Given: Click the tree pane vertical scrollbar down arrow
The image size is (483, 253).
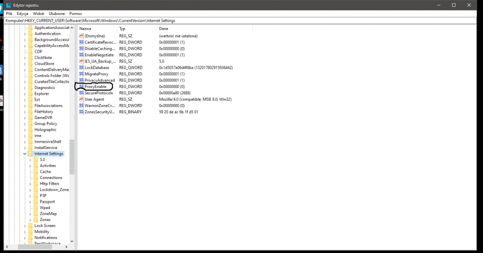Looking at the screenshot, I should tap(72, 240).
